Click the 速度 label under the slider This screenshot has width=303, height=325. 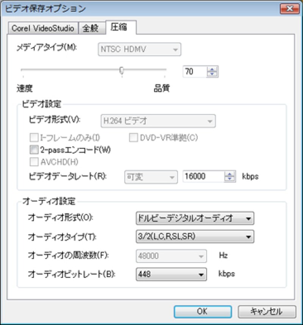pos(25,89)
